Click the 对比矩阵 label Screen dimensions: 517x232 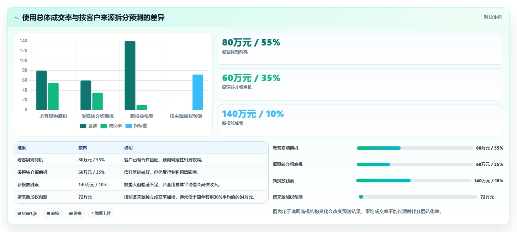coord(493,17)
